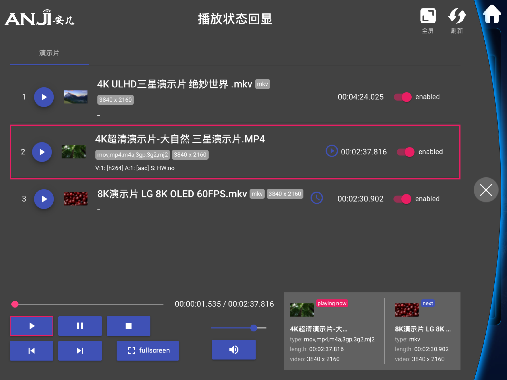Click the fullscreen button in playback controls
Viewport: 507px width, 380px height.
148,350
